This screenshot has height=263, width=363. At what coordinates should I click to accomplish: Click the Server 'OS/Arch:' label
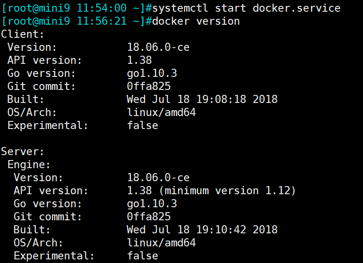[x=39, y=243]
